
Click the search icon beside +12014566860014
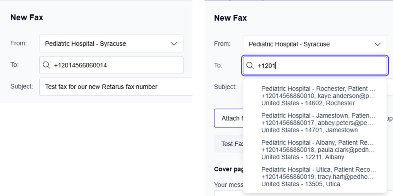tap(46, 65)
